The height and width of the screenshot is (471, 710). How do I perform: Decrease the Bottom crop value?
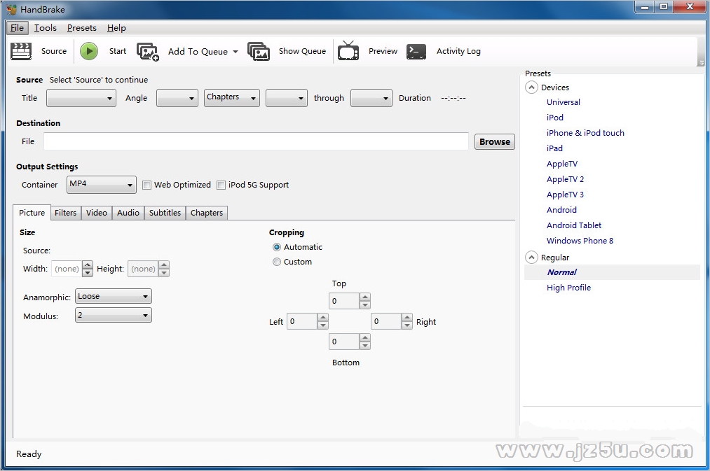(x=365, y=346)
